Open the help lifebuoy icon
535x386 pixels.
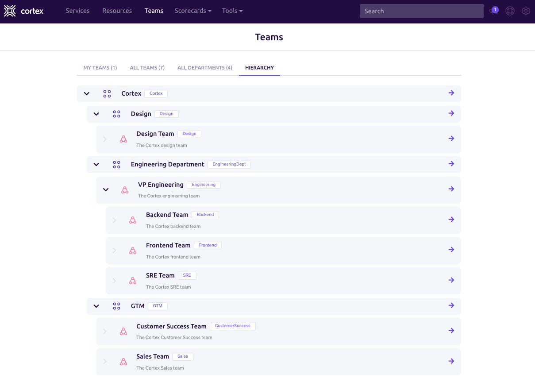coord(510,11)
